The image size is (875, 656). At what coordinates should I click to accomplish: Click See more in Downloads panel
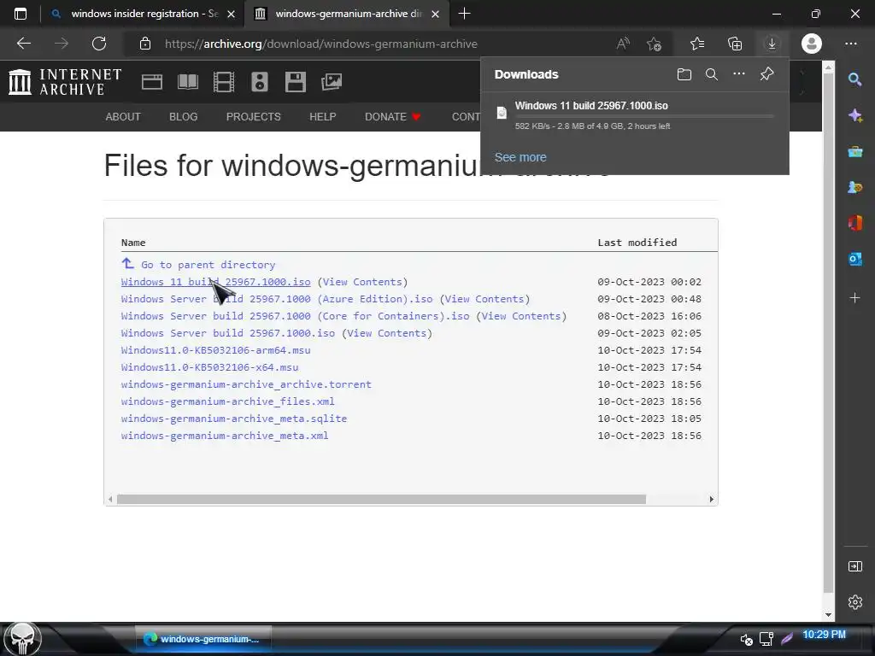pyautogui.click(x=520, y=157)
